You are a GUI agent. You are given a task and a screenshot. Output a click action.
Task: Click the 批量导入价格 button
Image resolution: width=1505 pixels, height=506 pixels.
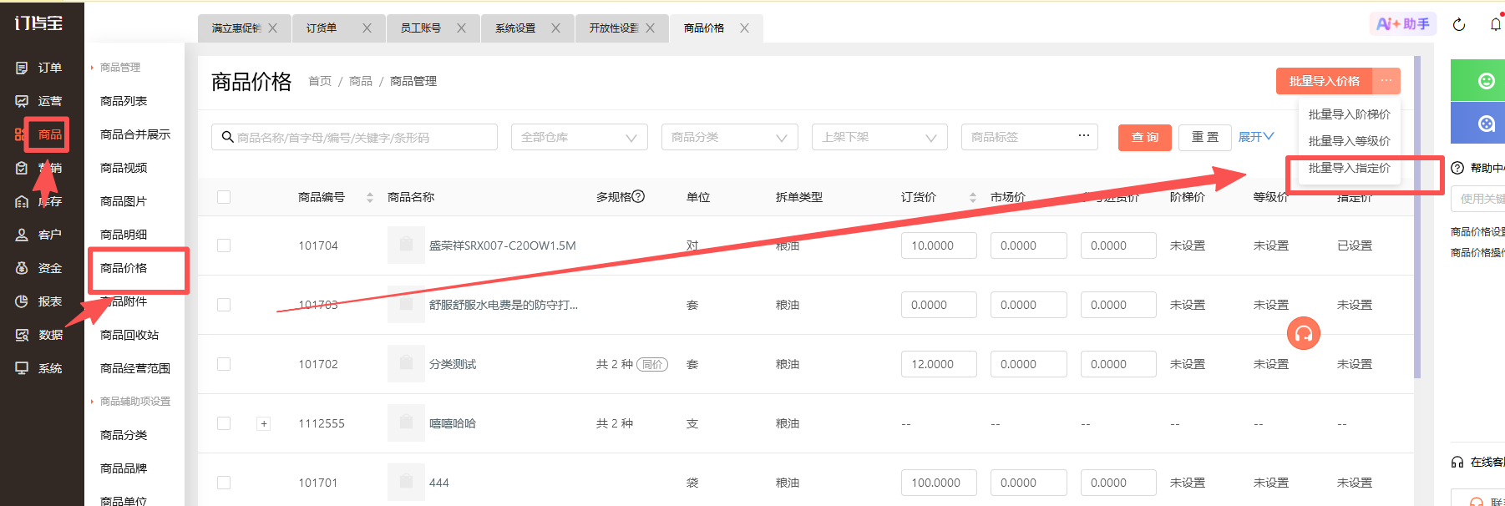[1325, 81]
